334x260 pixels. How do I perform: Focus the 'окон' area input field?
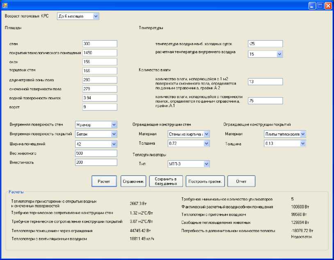100,62
